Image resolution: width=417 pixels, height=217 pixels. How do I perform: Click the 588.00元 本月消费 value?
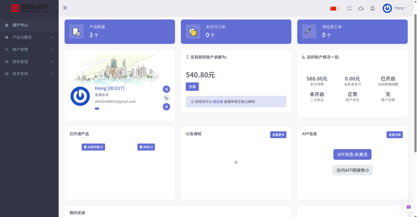click(317, 79)
